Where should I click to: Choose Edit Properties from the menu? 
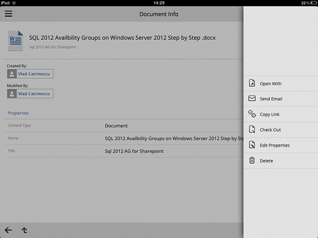(280, 145)
